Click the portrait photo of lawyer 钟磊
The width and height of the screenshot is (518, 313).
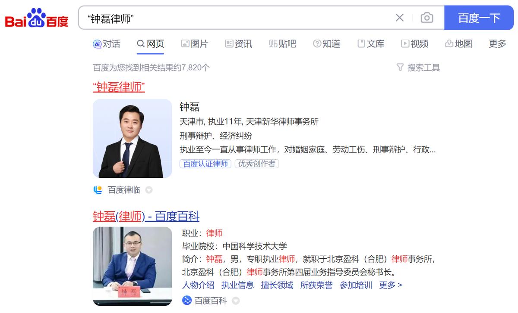point(132,138)
